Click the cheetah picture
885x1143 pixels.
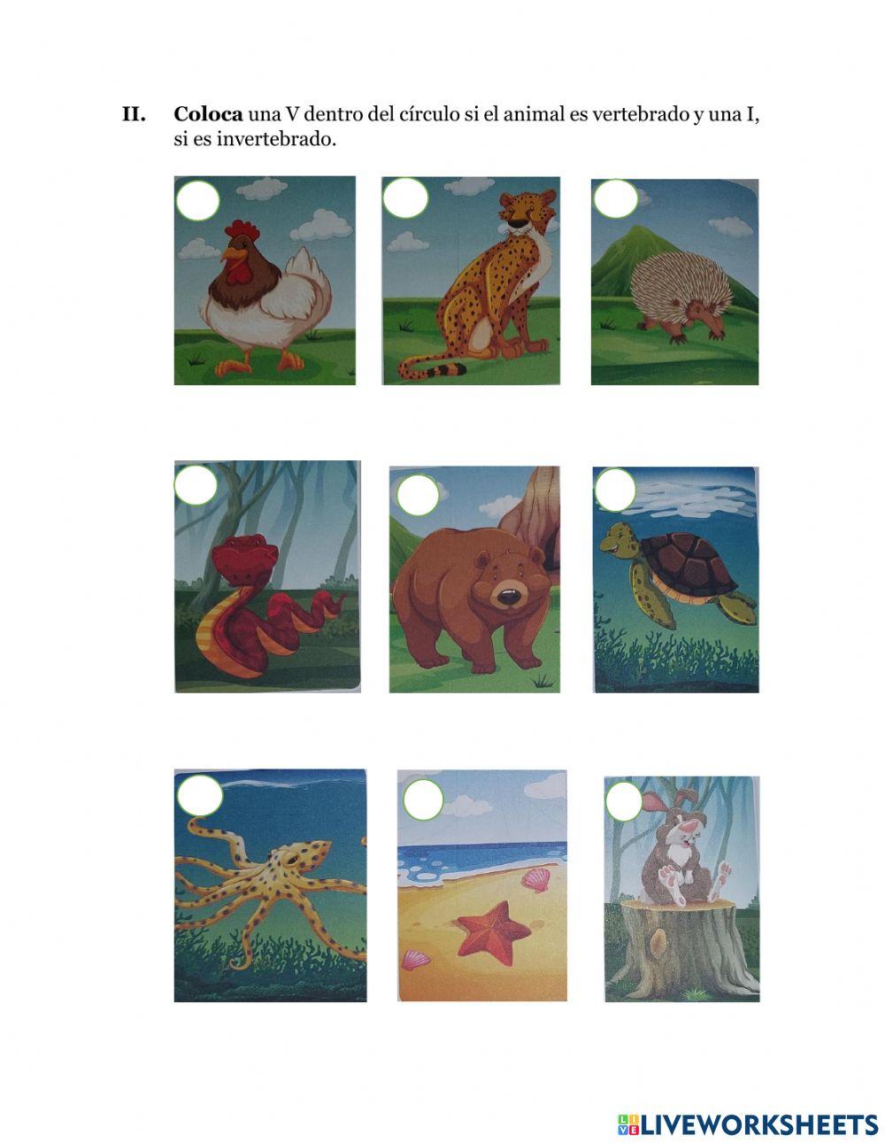(471, 282)
